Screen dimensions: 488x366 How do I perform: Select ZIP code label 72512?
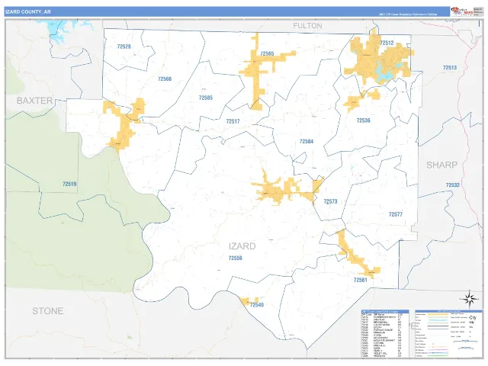click(x=387, y=43)
